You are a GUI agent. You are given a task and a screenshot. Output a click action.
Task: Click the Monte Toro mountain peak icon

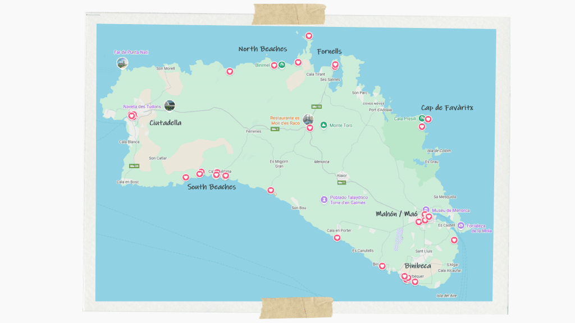point(323,124)
